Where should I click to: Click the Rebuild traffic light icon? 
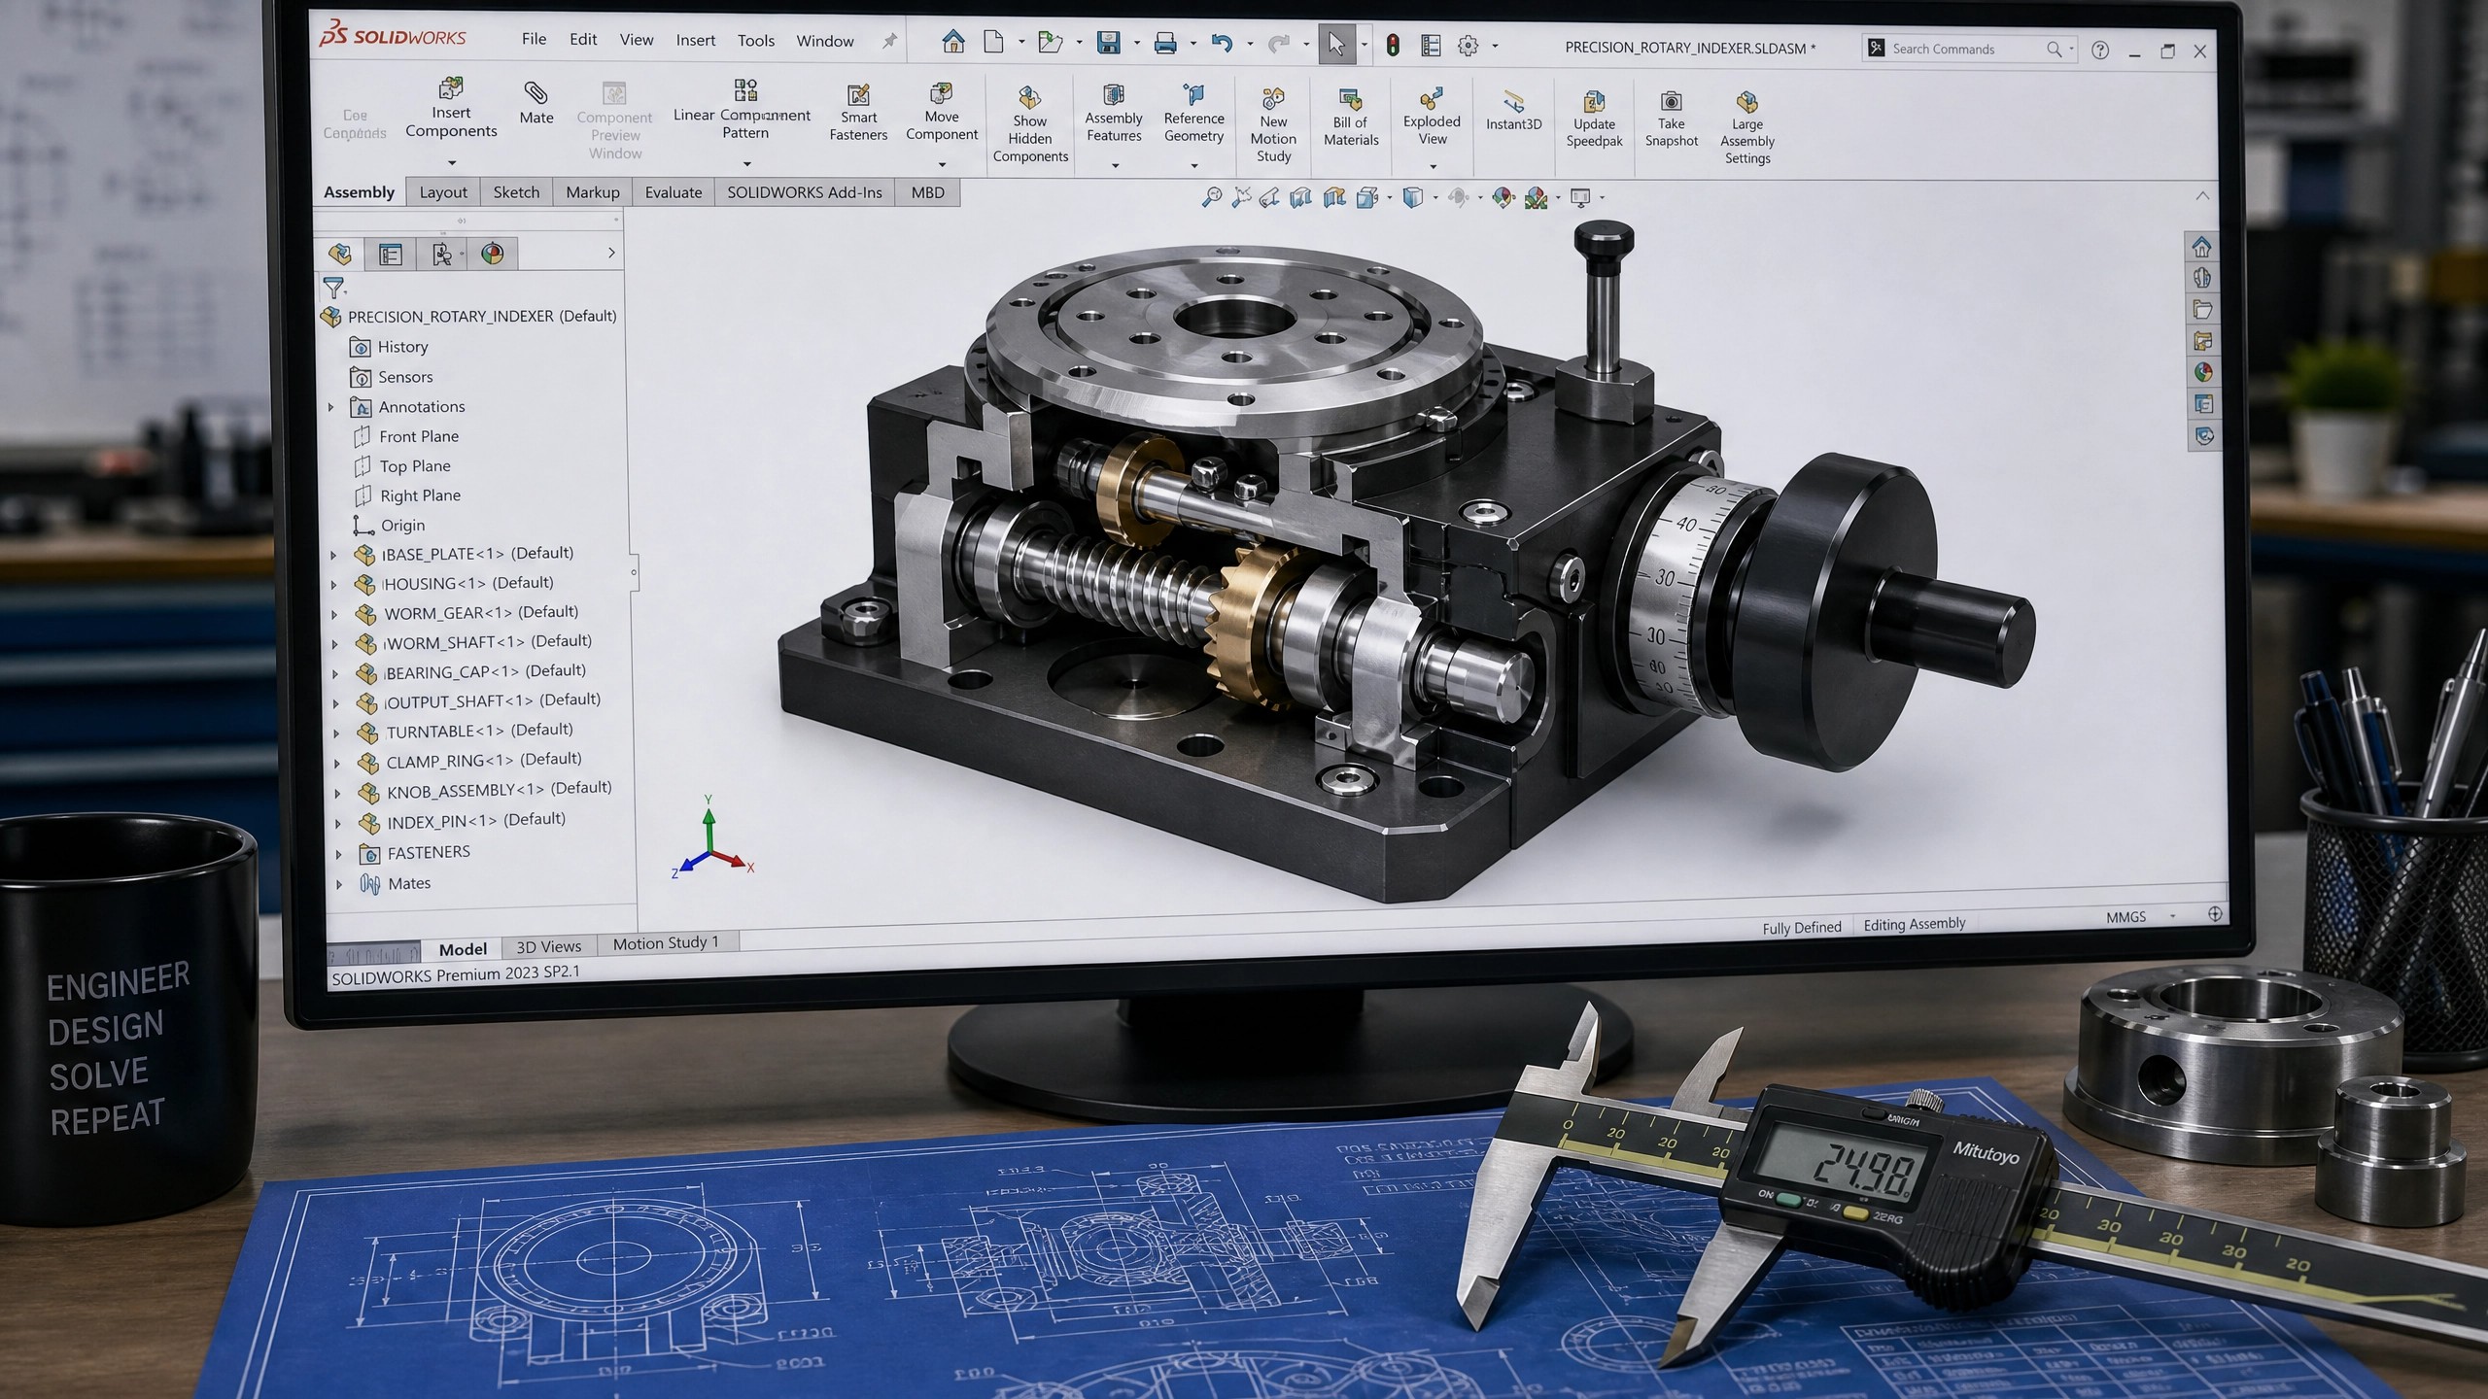point(1393,45)
